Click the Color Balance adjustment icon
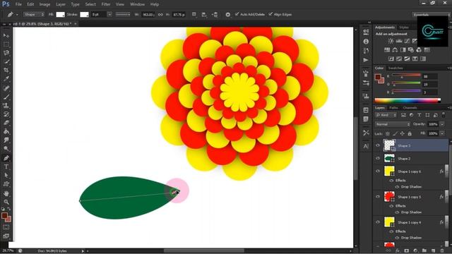This screenshot has width=452, height=254. click(395, 50)
